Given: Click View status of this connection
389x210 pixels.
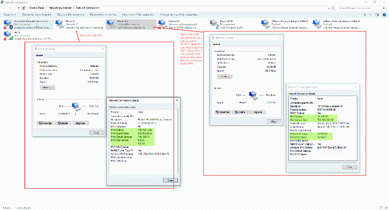Looking at the screenshot, I should [x=138, y=15].
